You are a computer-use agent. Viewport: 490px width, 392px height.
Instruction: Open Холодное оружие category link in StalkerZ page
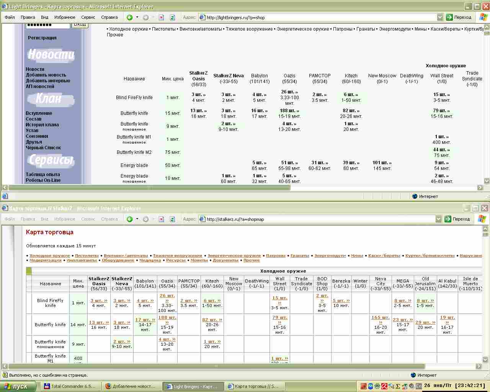pos(50,255)
